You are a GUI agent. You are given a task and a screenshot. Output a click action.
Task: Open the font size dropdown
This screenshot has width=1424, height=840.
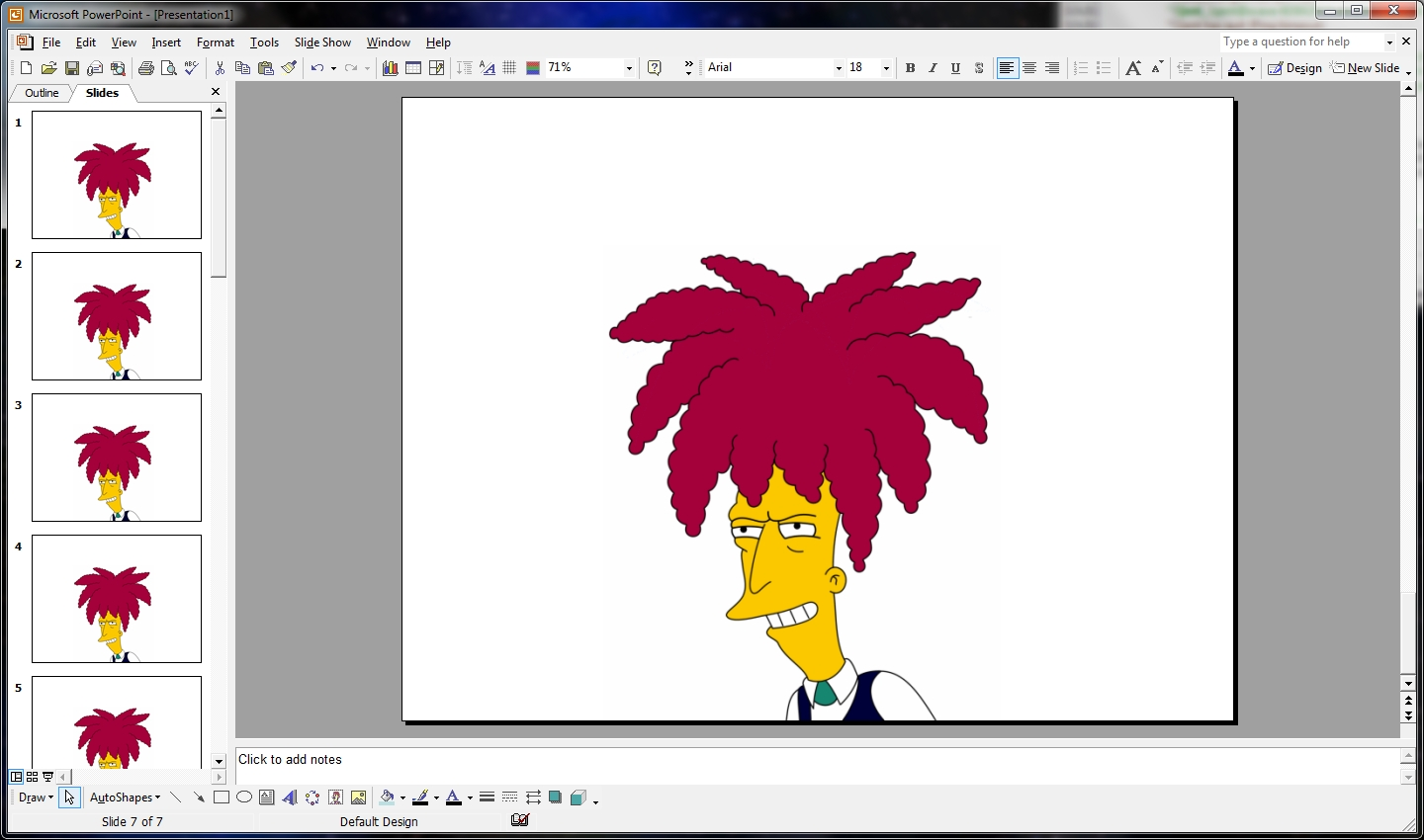886,68
